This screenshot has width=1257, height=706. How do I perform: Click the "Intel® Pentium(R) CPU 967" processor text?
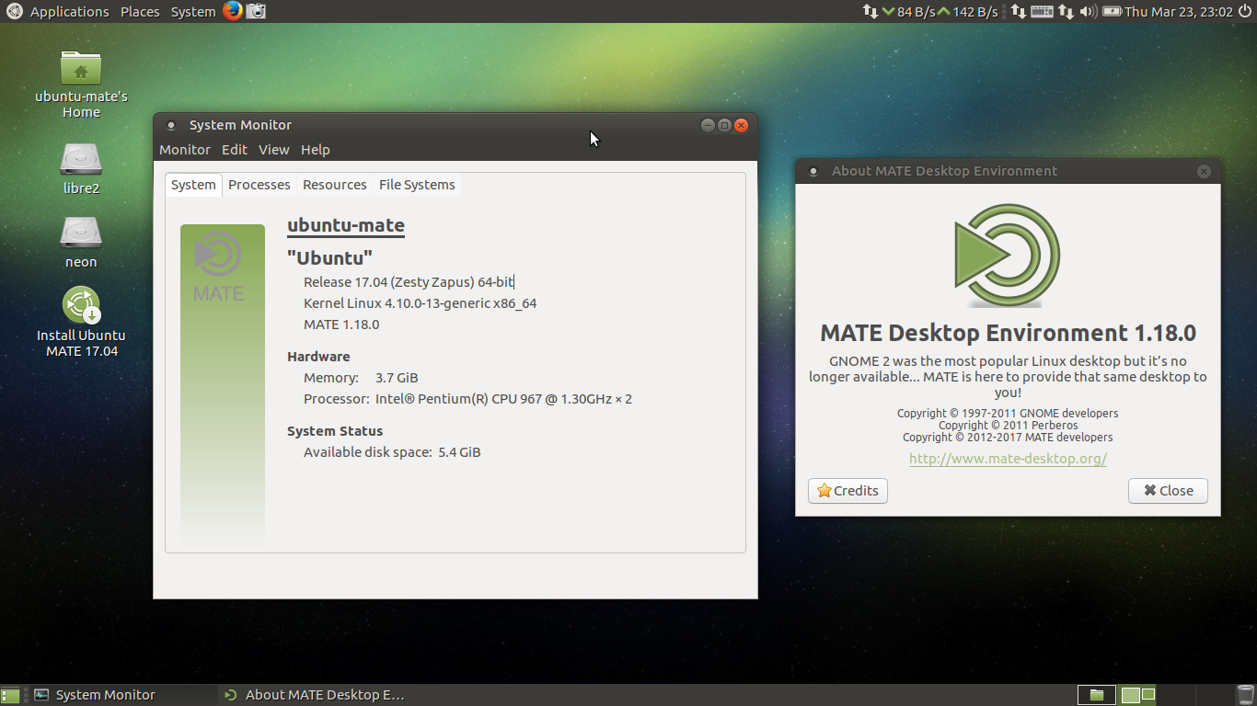click(503, 399)
